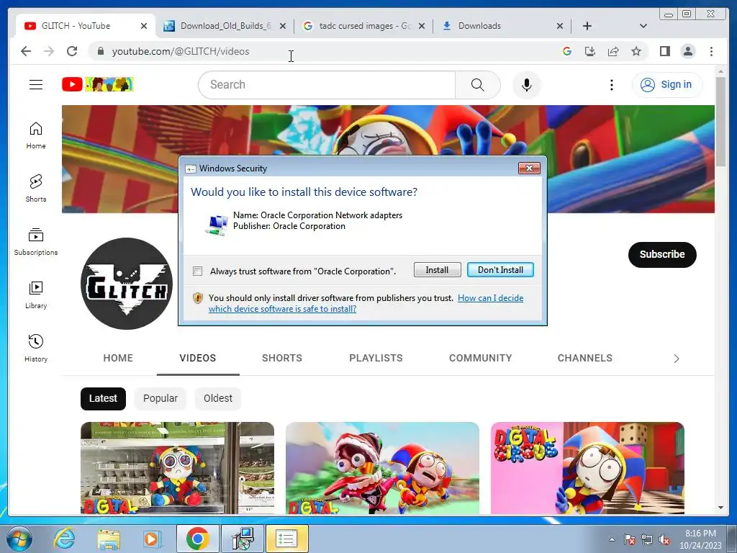Toggle the Chrome side panel
737x553 pixels.
(664, 51)
